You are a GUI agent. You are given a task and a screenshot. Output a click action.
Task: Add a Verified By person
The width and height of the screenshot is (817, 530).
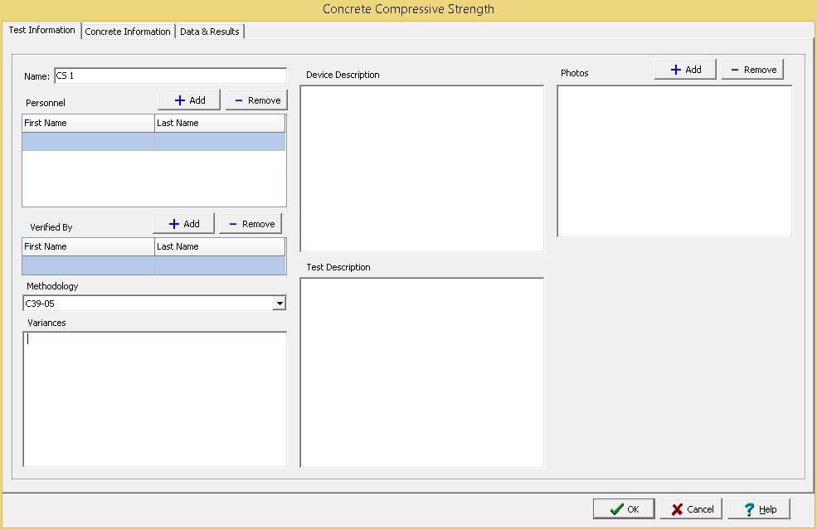(183, 224)
